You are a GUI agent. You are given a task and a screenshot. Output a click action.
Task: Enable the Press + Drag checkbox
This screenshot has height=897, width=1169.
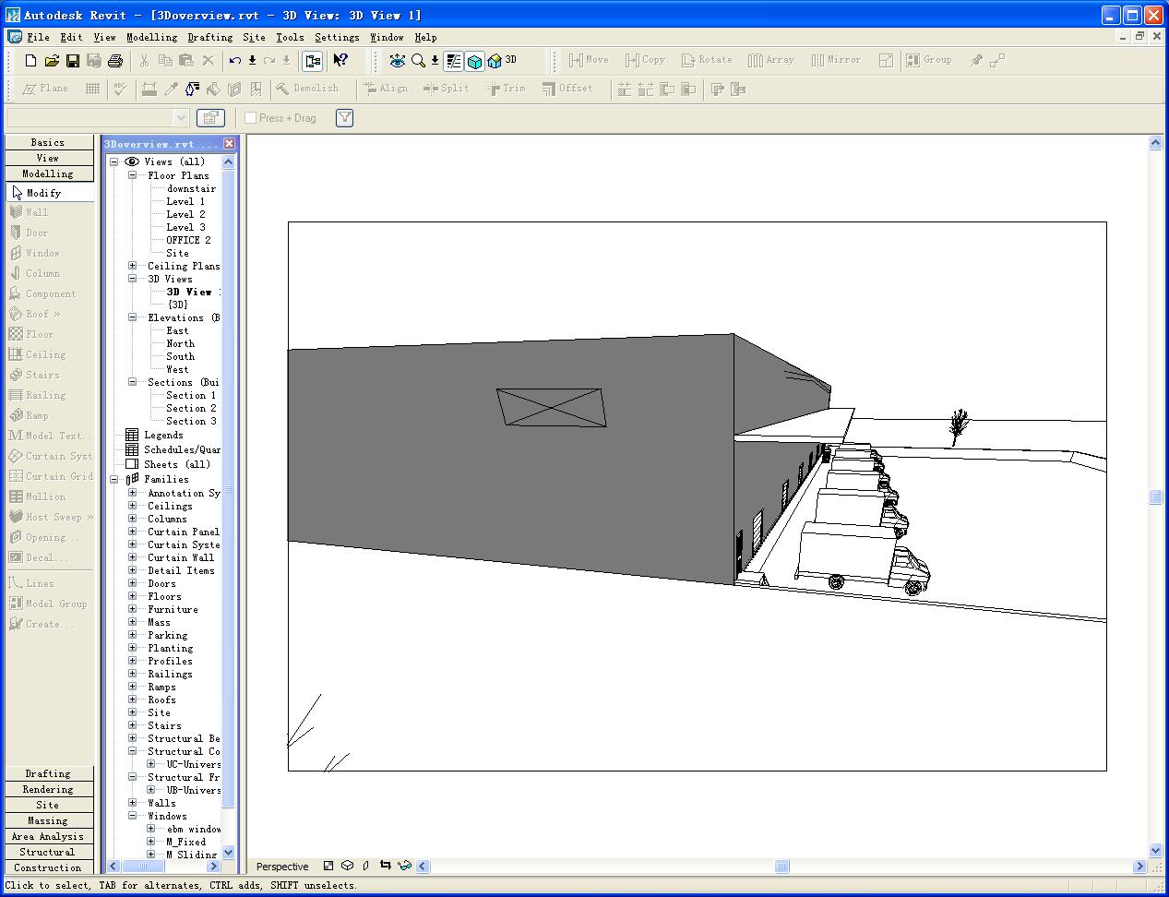(x=250, y=118)
